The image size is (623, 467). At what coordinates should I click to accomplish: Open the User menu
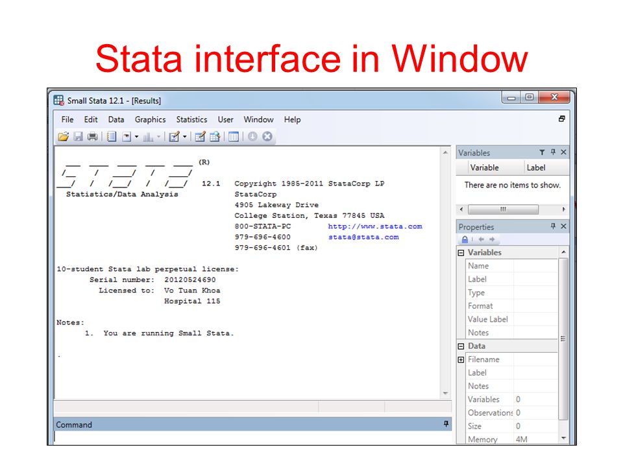pyautogui.click(x=225, y=119)
